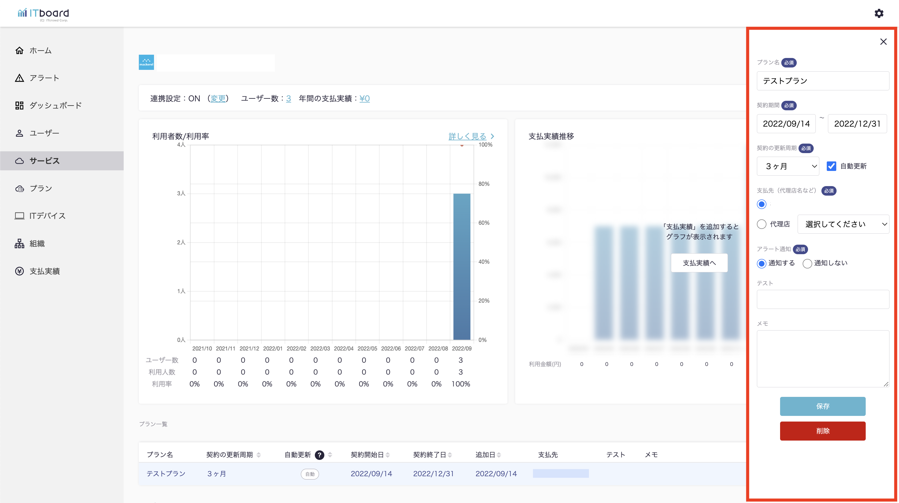
Task: Open the 選択してください agency dropdown
Action: point(843,224)
